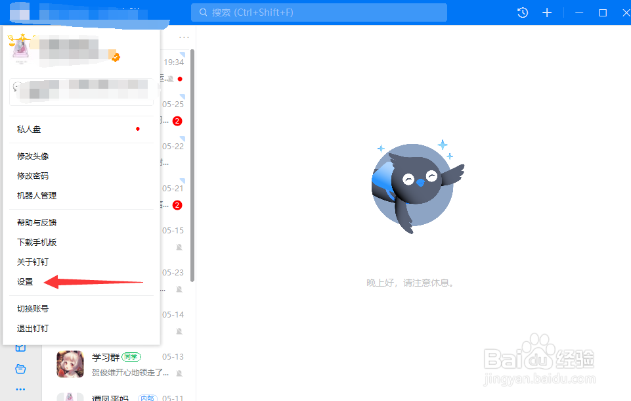Viewport: 631px width, 401px height.
Task: Open the more (three dots) sidebar icon
Action: point(20,389)
